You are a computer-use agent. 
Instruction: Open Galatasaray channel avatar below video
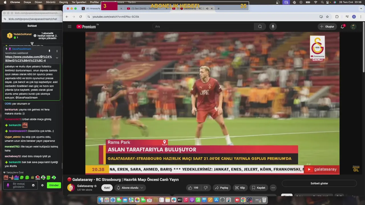(x=71, y=188)
